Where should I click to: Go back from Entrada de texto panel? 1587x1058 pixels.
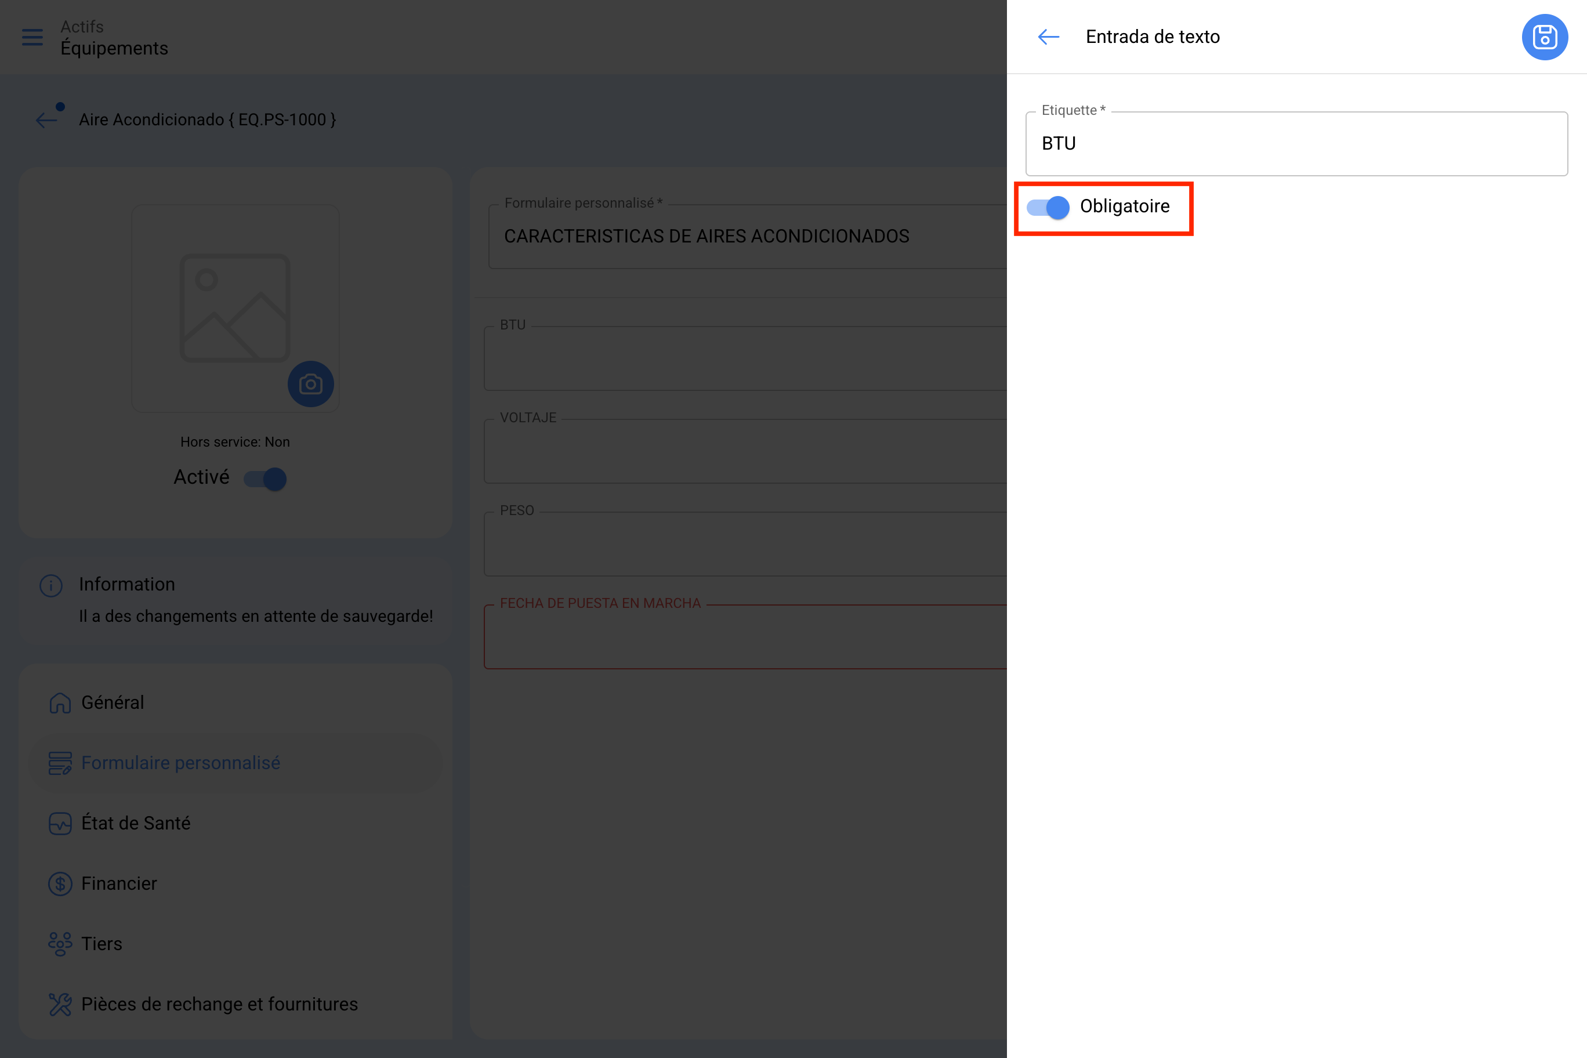coord(1048,37)
